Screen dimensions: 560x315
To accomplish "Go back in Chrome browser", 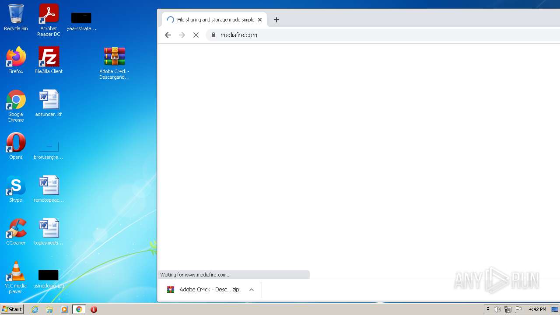I will 168,35.
